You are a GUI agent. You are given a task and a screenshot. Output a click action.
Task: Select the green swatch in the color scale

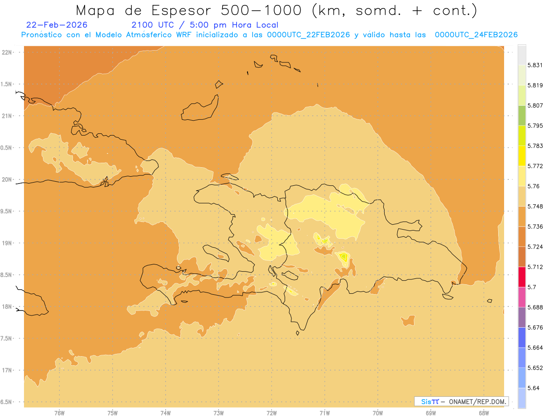coord(522,115)
